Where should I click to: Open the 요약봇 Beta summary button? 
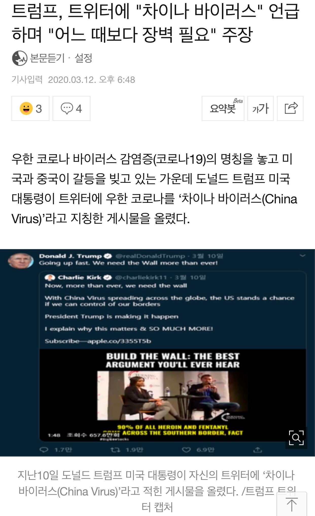pos(223,108)
